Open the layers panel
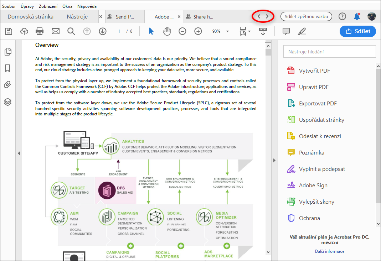This screenshot has height=261, width=381. [x=7, y=102]
